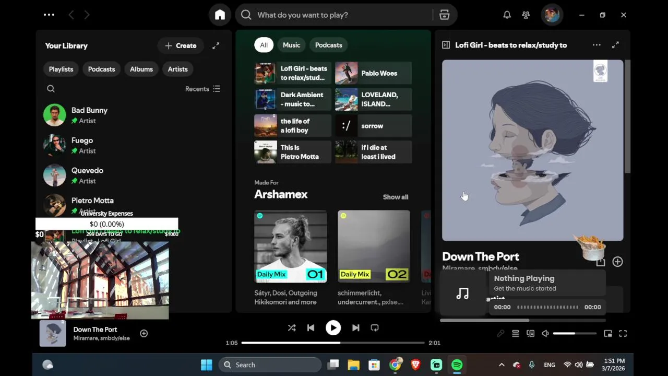
Task: Open the life of a lofi boy
Action: [293, 126]
